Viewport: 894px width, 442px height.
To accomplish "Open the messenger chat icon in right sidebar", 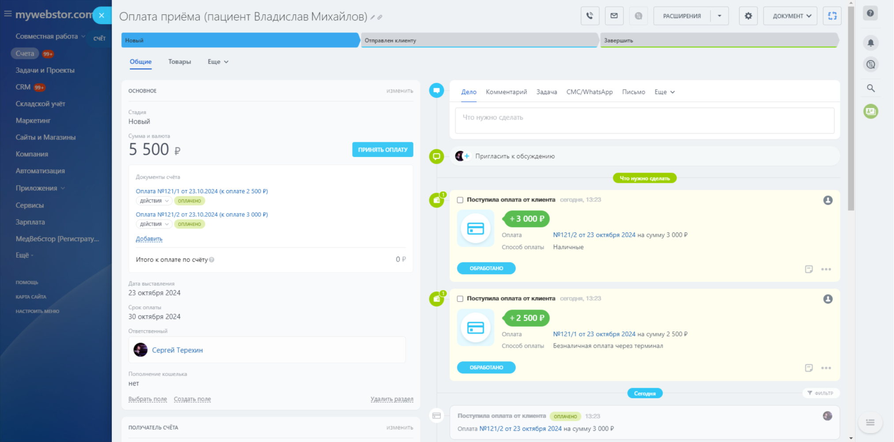I will (x=871, y=65).
